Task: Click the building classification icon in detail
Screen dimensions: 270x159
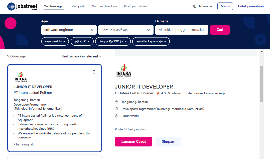Action: click(116, 109)
